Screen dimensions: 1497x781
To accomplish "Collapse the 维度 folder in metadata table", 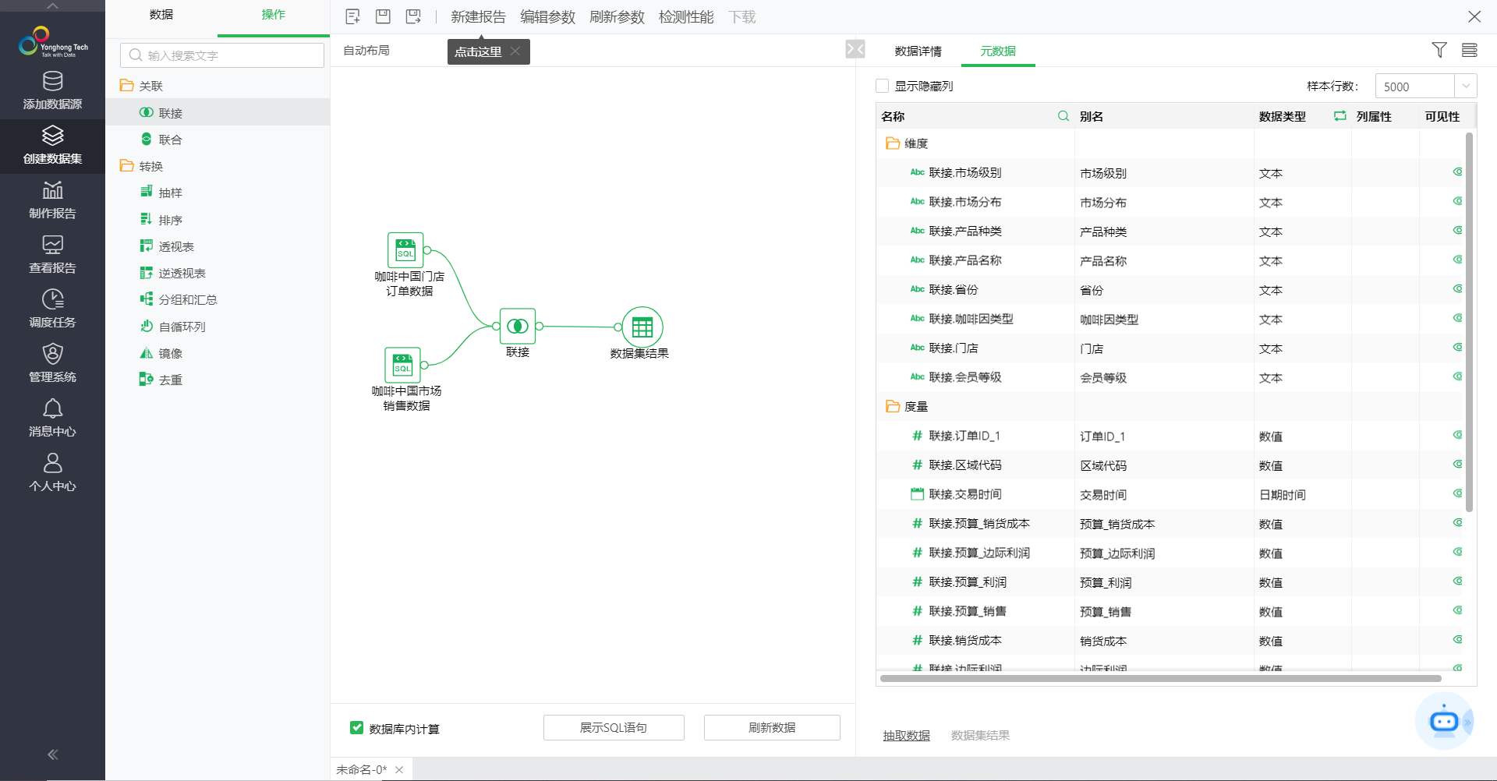I will (x=893, y=143).
